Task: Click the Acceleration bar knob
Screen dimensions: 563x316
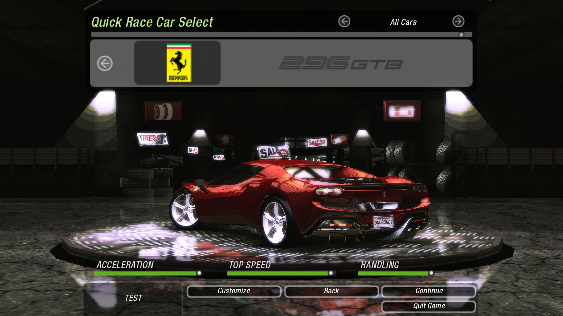Action: click(199, 273)
